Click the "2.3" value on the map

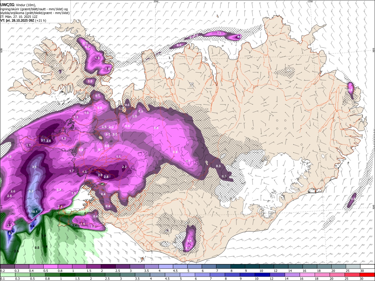(x=10, y=225)
